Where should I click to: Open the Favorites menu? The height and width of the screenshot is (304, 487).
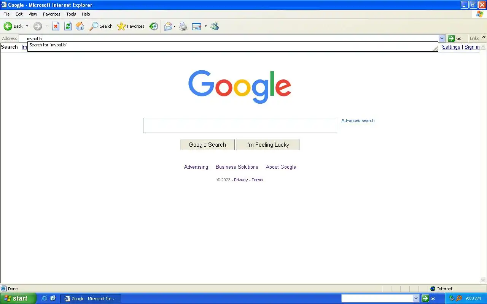click(51, 14)
